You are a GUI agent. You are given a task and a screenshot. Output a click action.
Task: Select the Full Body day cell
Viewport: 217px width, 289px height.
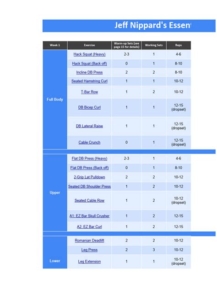tap(55, 99)
